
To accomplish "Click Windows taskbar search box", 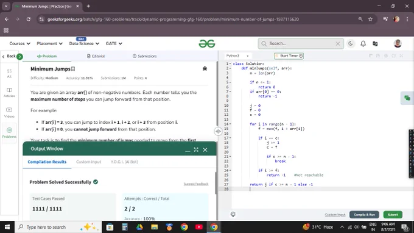I will coord(58,227).
